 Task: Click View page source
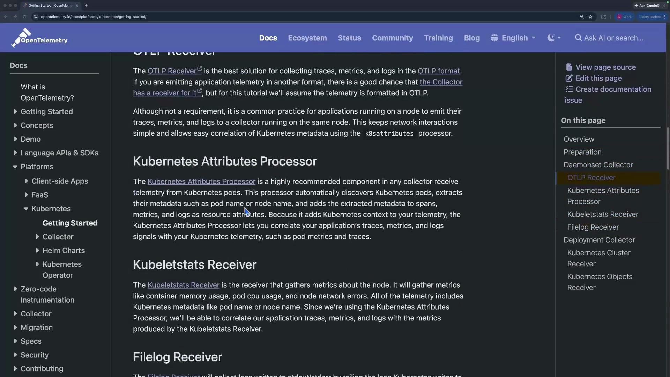click(605, 67)
